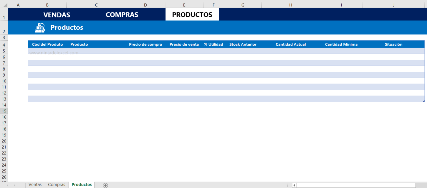Select column J header
The image size is (427, 188).
(393, 5)
